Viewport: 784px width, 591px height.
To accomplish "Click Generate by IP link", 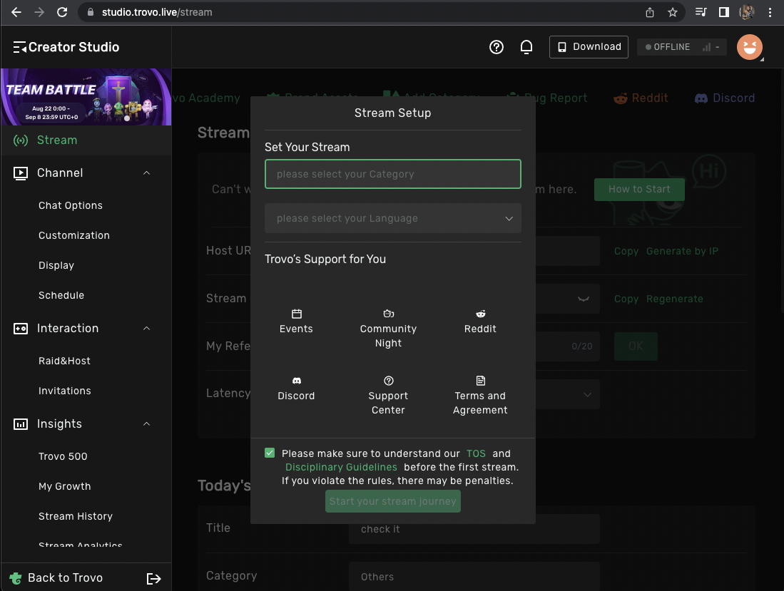I will pos(682,251).
